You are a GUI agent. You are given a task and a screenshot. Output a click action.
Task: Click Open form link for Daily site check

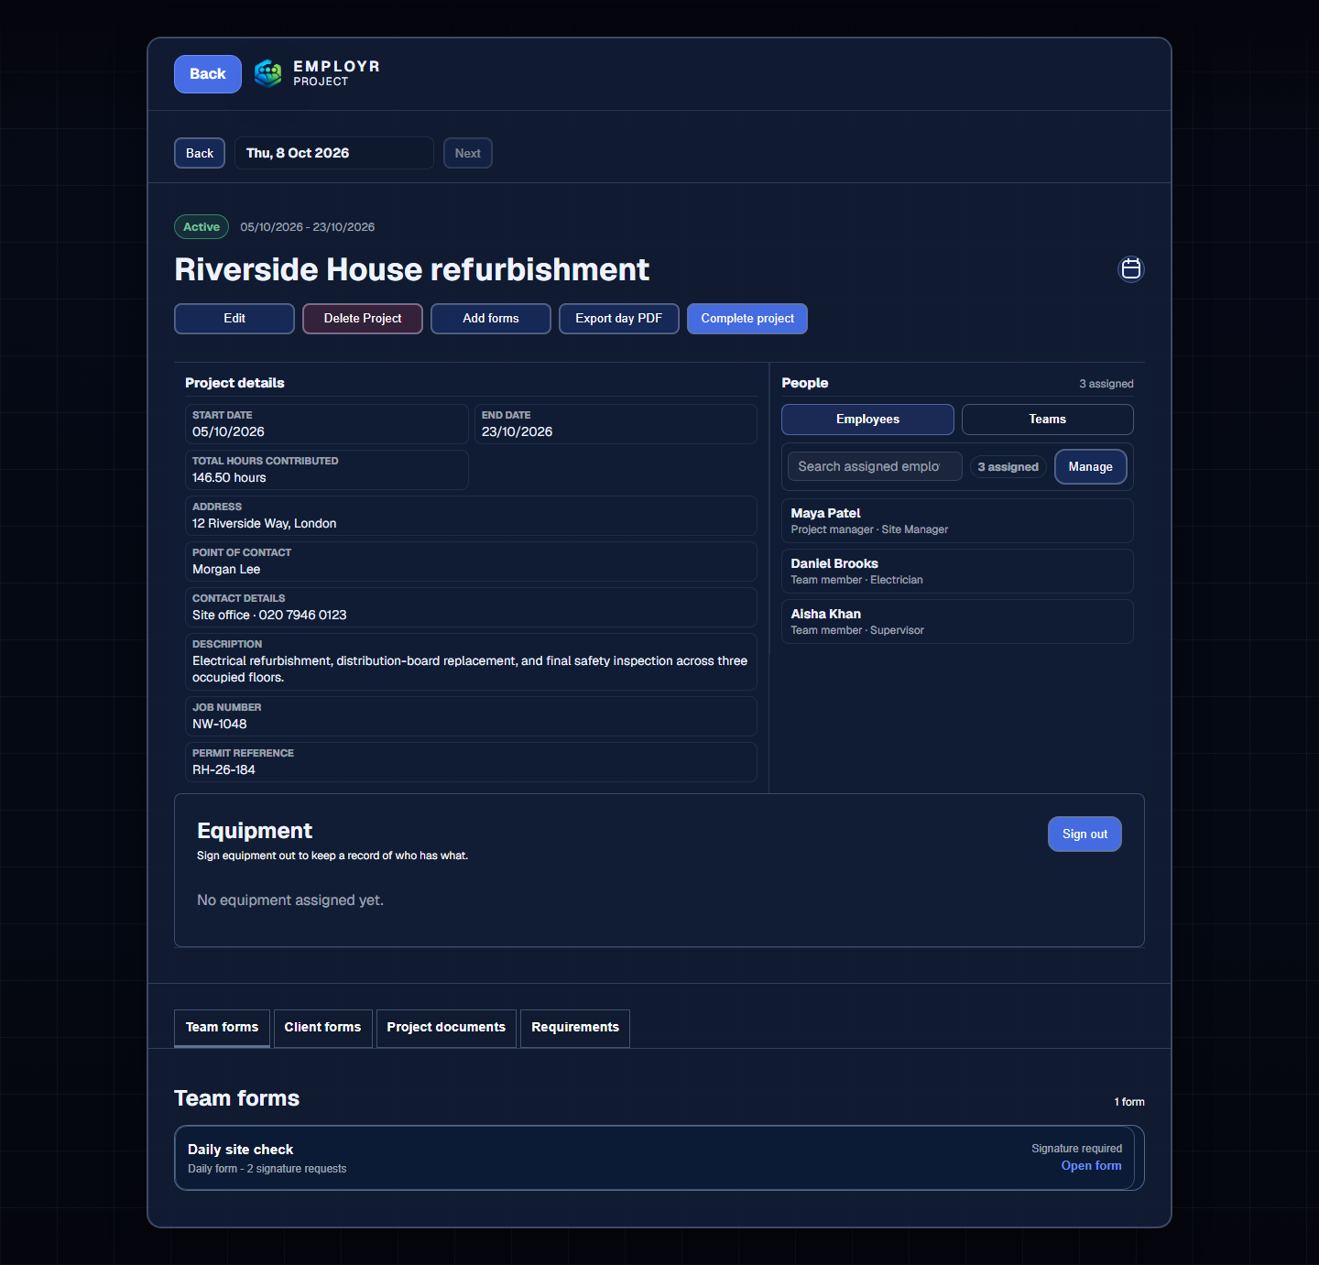pyautogui.click(x=1091, y=1166)
